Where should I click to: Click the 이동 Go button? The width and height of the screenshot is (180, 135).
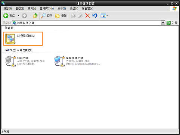pyautogui.click(x=172, y=23)
